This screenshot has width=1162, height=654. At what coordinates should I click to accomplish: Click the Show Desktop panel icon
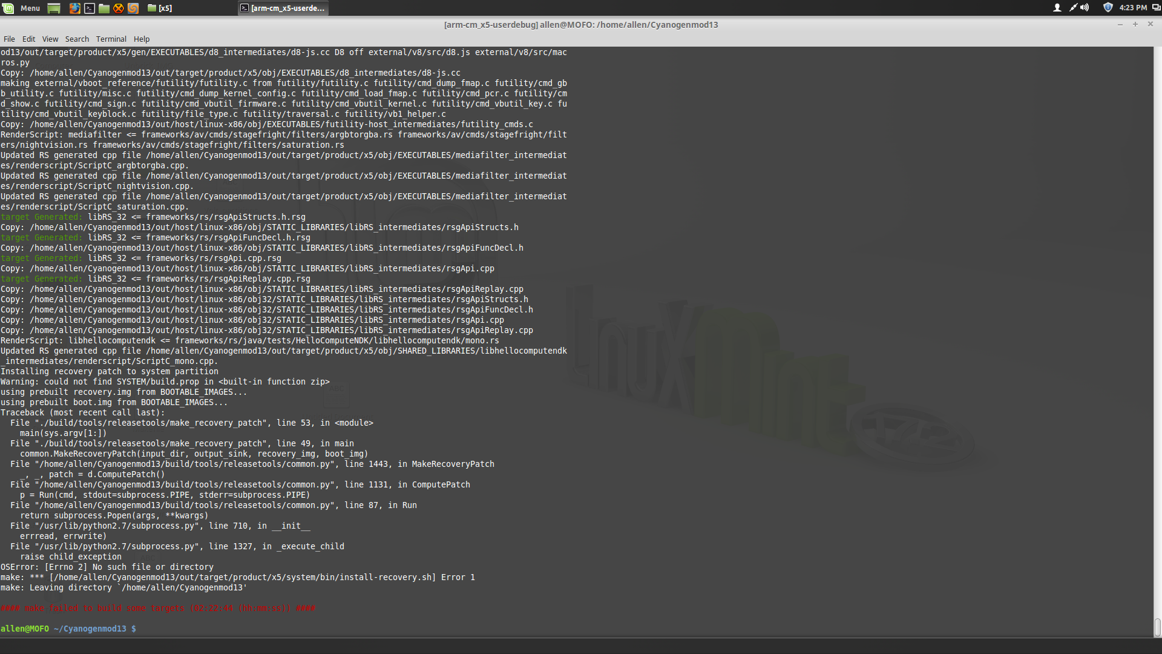click(x=54, y=8)
